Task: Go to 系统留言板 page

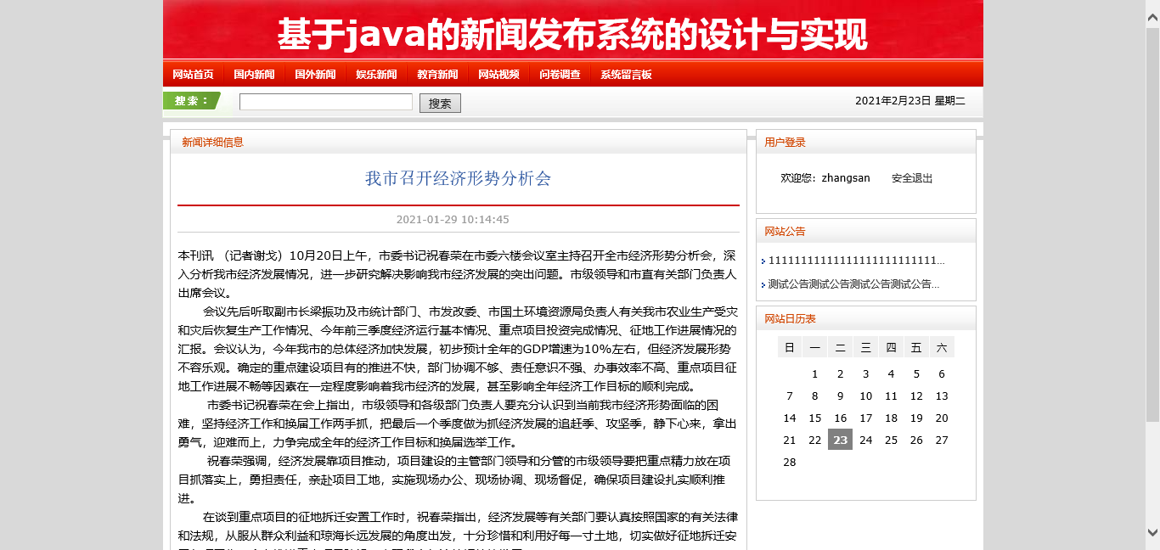Action: coord(626,75)
